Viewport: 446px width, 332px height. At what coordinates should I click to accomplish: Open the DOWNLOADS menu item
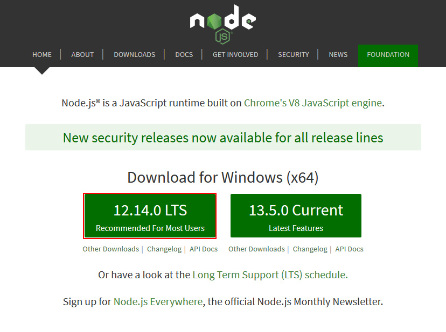tap(134, 55)
